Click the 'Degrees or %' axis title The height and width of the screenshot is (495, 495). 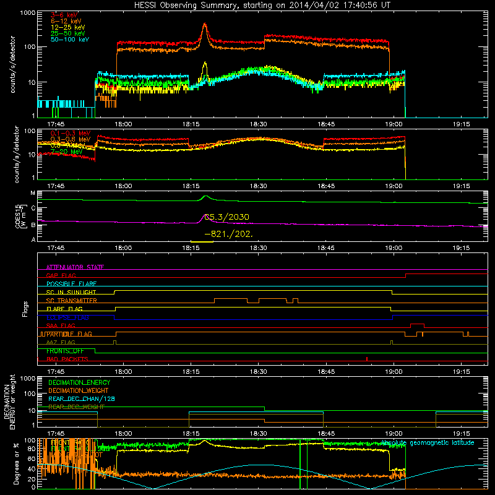click(x=16, y=463)
